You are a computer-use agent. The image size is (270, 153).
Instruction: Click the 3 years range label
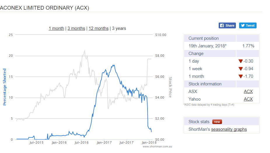click(119, 28)
